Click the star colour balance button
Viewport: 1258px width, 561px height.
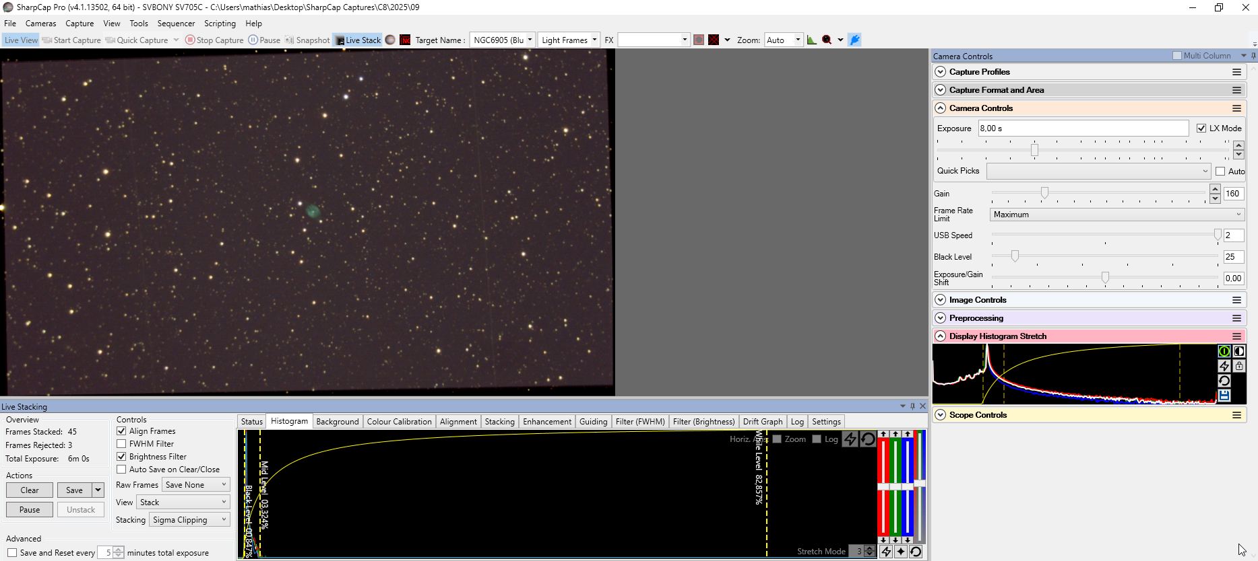click(901, 552)
